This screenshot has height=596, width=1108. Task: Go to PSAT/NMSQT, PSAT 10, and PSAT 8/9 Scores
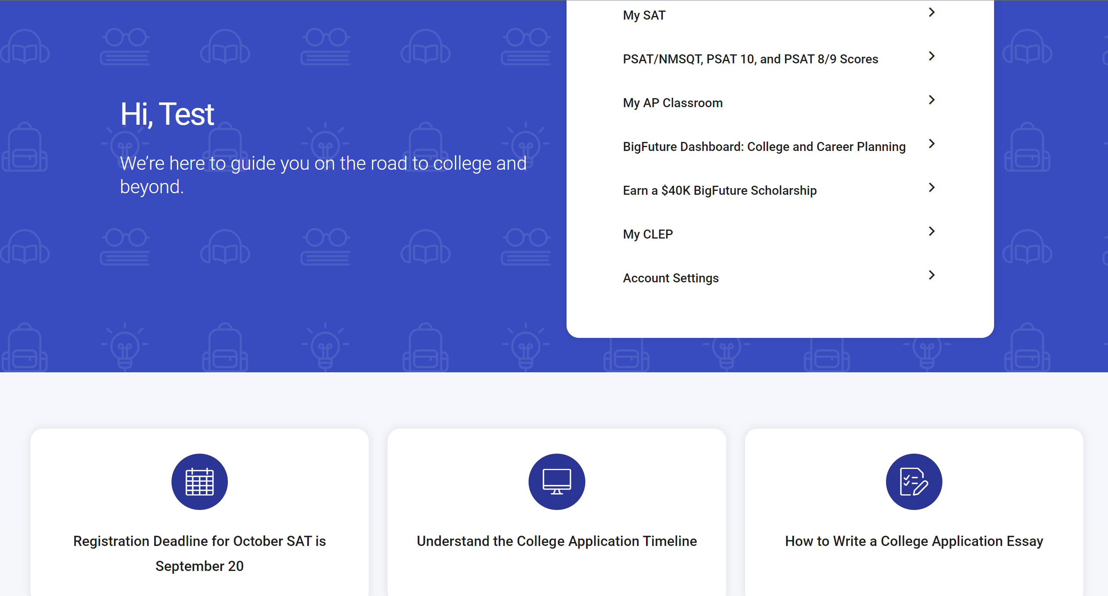(751, 59)
